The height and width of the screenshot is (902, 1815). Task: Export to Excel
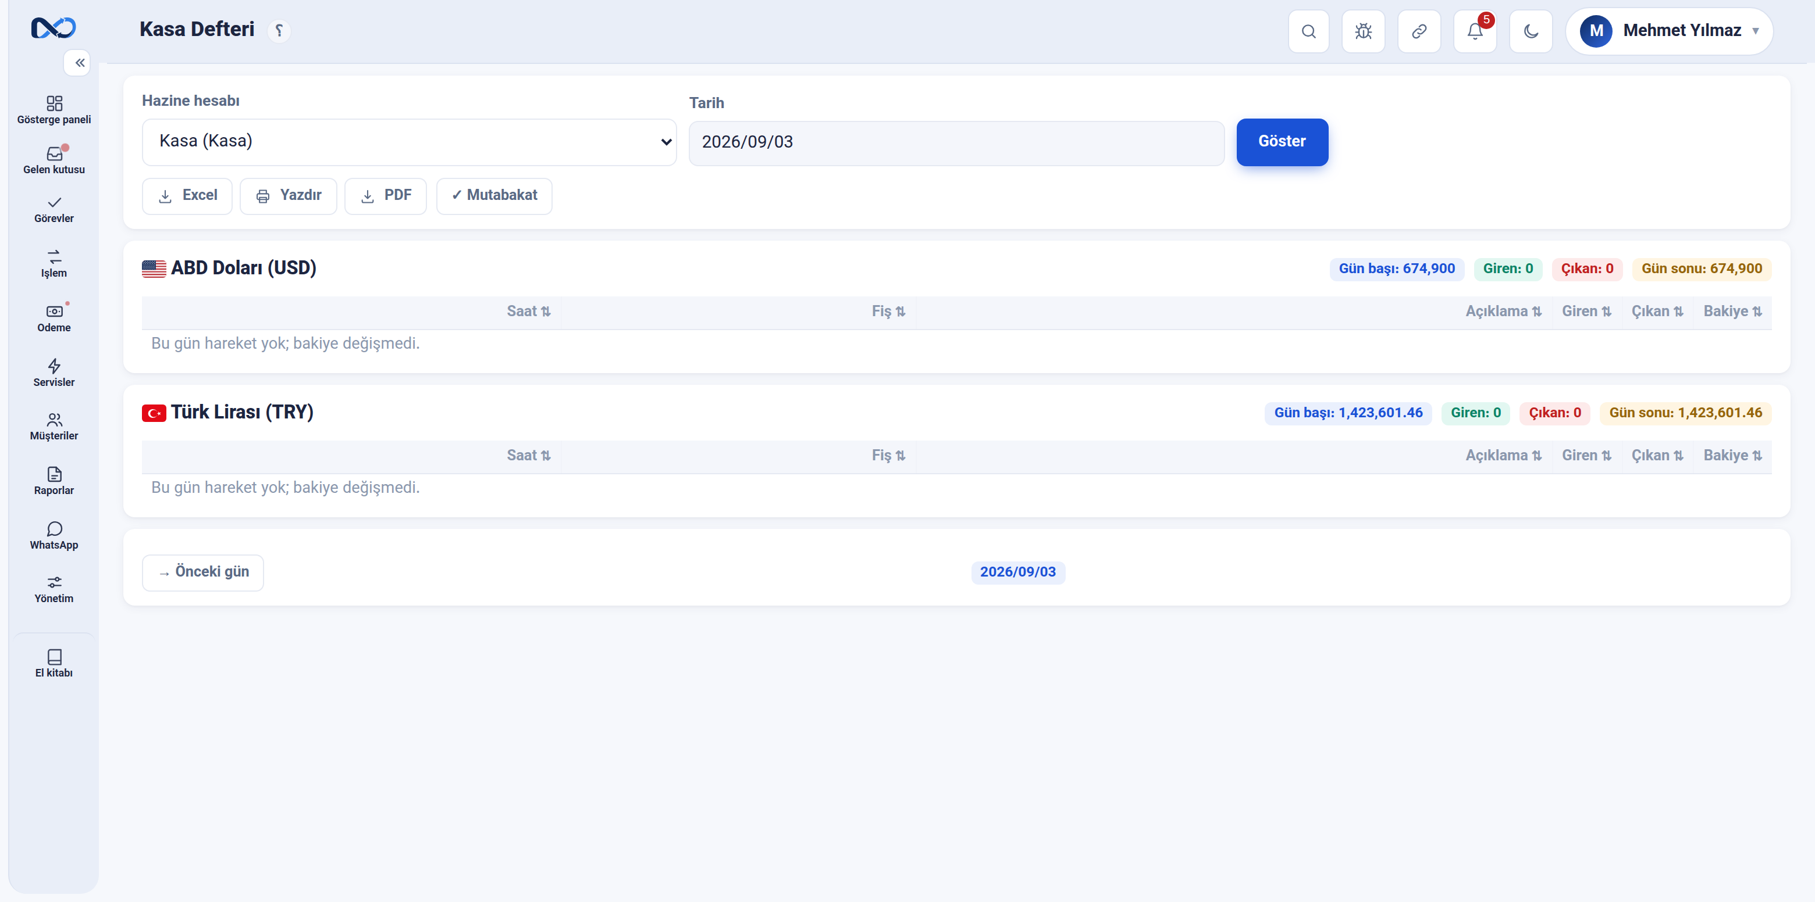point(187,196)
